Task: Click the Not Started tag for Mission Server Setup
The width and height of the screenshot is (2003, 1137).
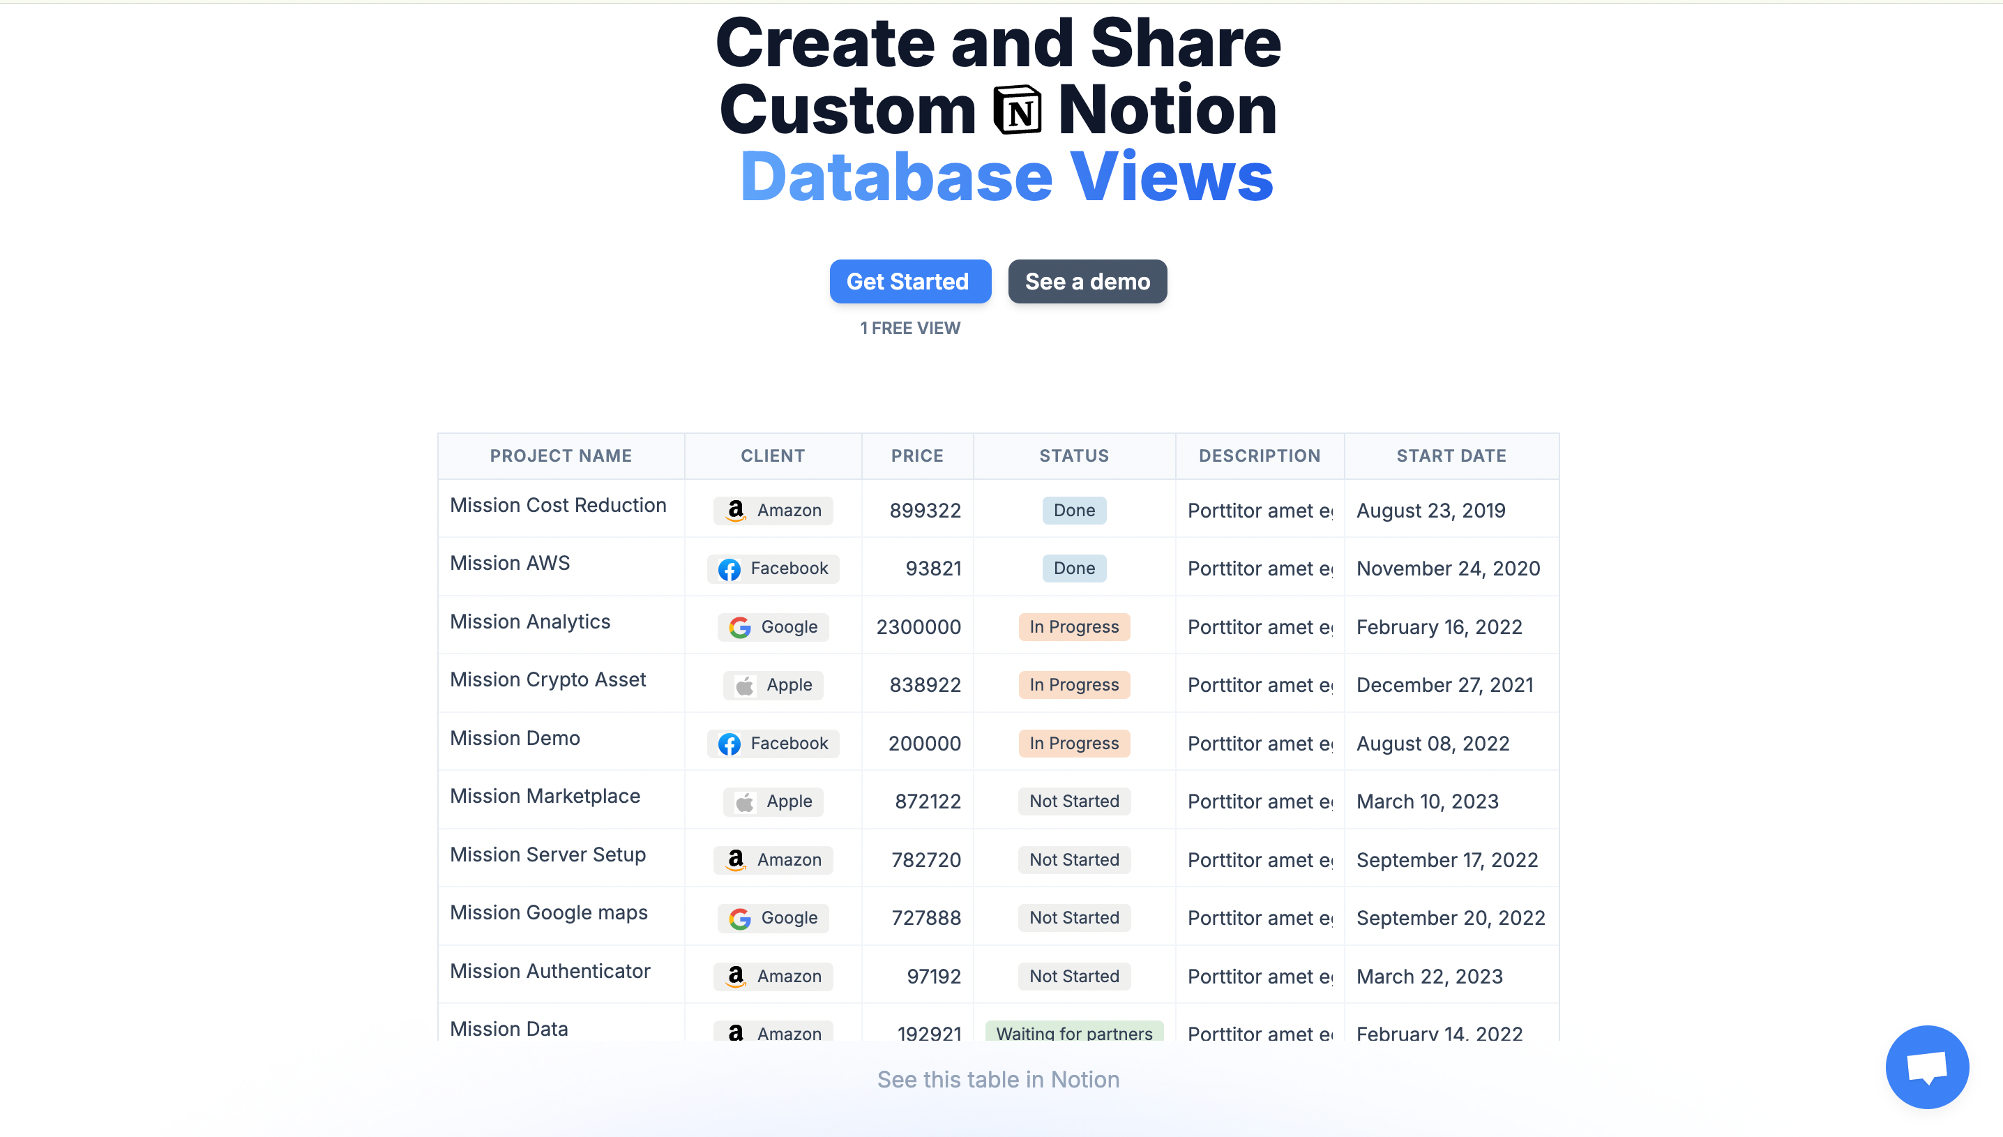Action: coord(1074,860)
